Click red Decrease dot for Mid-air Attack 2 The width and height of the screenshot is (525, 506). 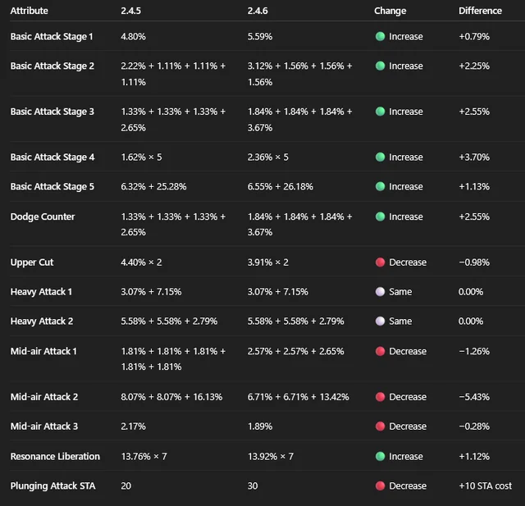[x=380, y=397]
